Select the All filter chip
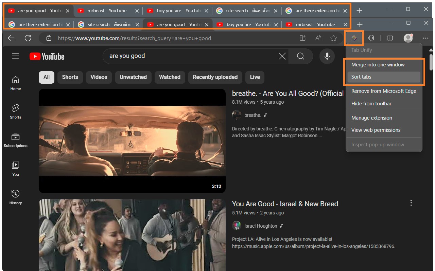Image resolution: width=435 pixels, height=271 pixels. pos(47,77)
